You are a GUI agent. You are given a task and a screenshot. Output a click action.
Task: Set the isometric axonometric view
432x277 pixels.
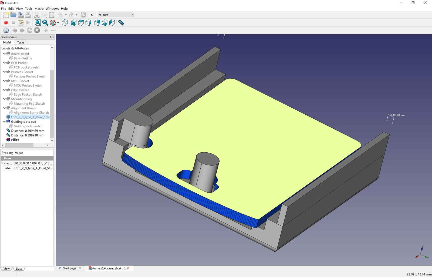65,23
